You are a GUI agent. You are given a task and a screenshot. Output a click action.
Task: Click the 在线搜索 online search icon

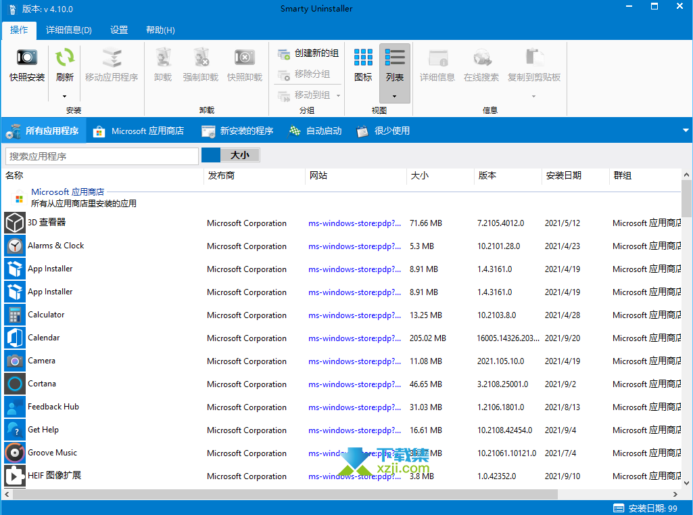(481, 58)
